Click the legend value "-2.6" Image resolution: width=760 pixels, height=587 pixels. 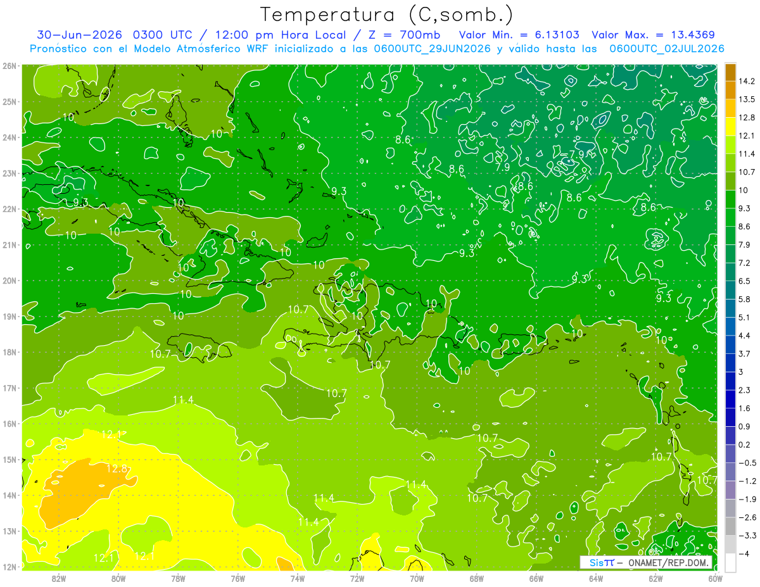click(747, 517)
